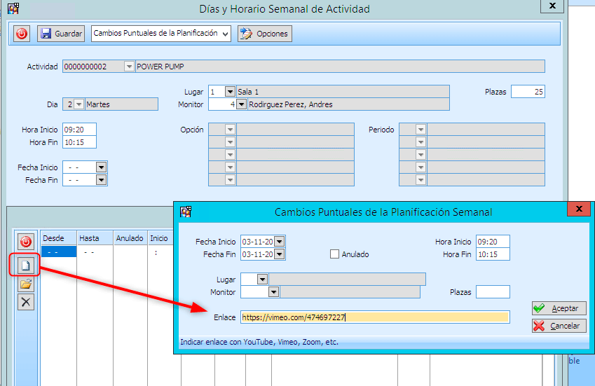Screen dimensions: 595x386
Task: Open the Lugar dropdown showing Sala 1
Action: click(230, 92)
